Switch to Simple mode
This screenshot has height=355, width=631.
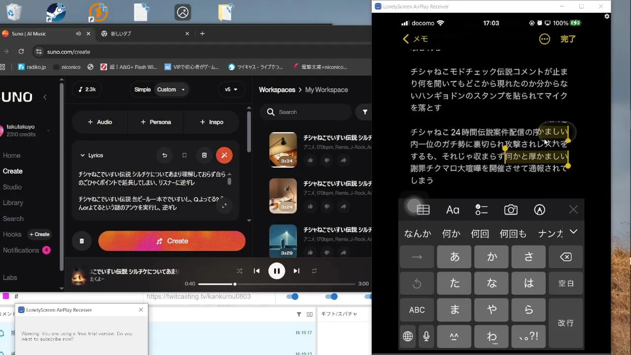point(142,90)
